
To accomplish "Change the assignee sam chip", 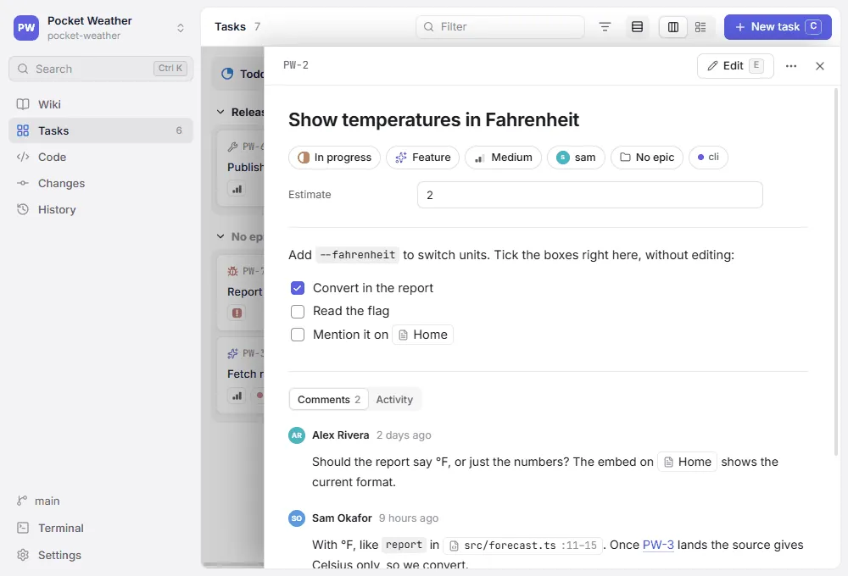I will click(x=576, y=158).
